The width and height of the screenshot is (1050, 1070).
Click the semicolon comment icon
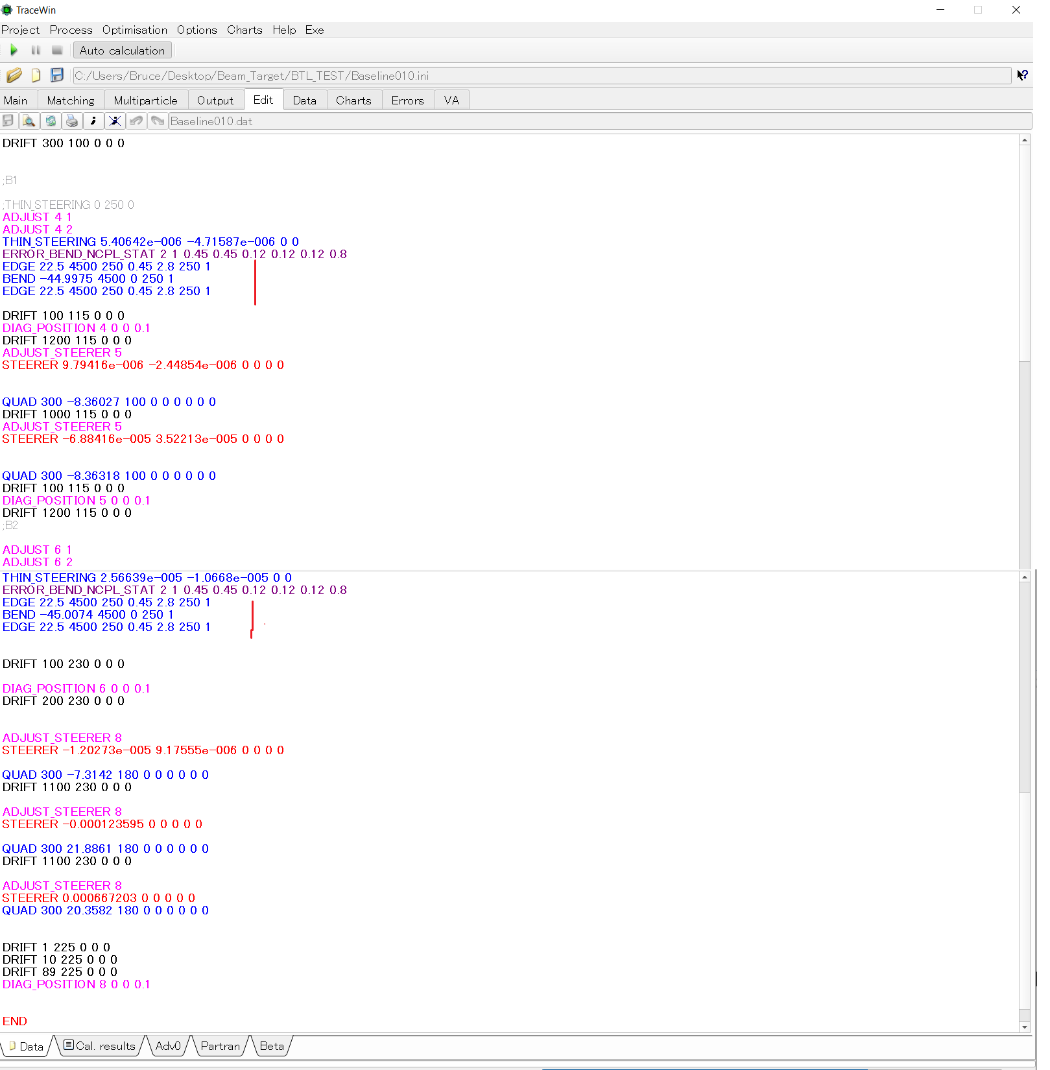pos(93,121)
